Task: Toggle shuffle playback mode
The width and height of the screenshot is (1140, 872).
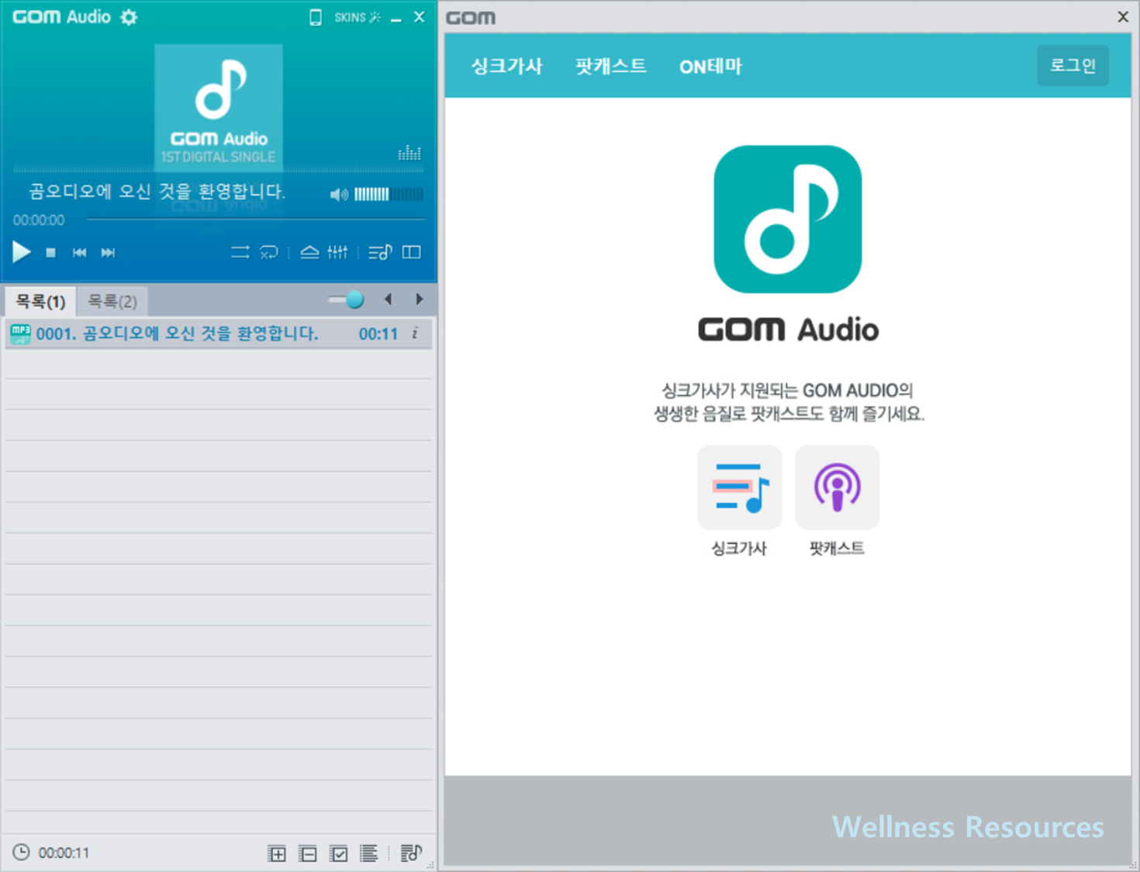Action: pos(240,252)
